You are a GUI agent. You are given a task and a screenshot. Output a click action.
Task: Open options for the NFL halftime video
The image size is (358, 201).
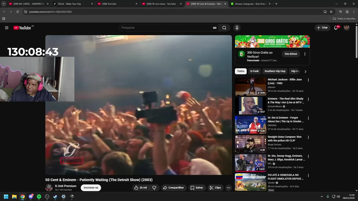308,156
